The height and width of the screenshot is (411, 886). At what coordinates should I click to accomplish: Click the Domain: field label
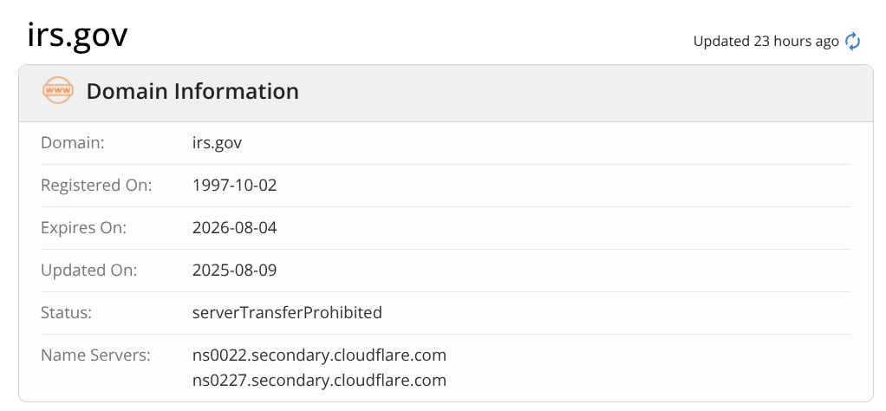point(73,142)
